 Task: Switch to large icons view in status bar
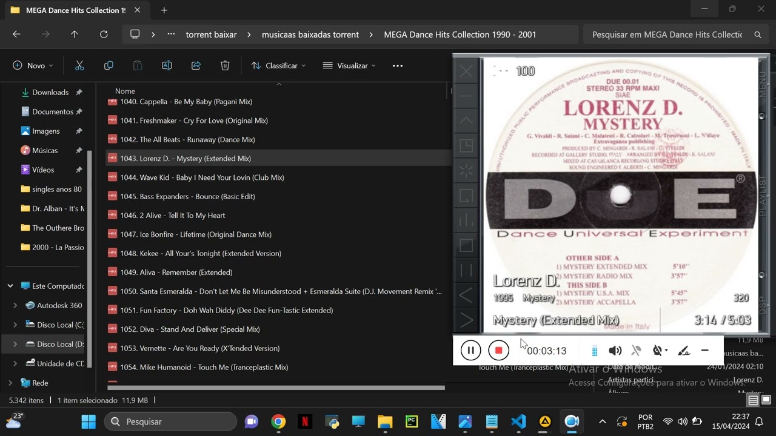pos(766,400)
